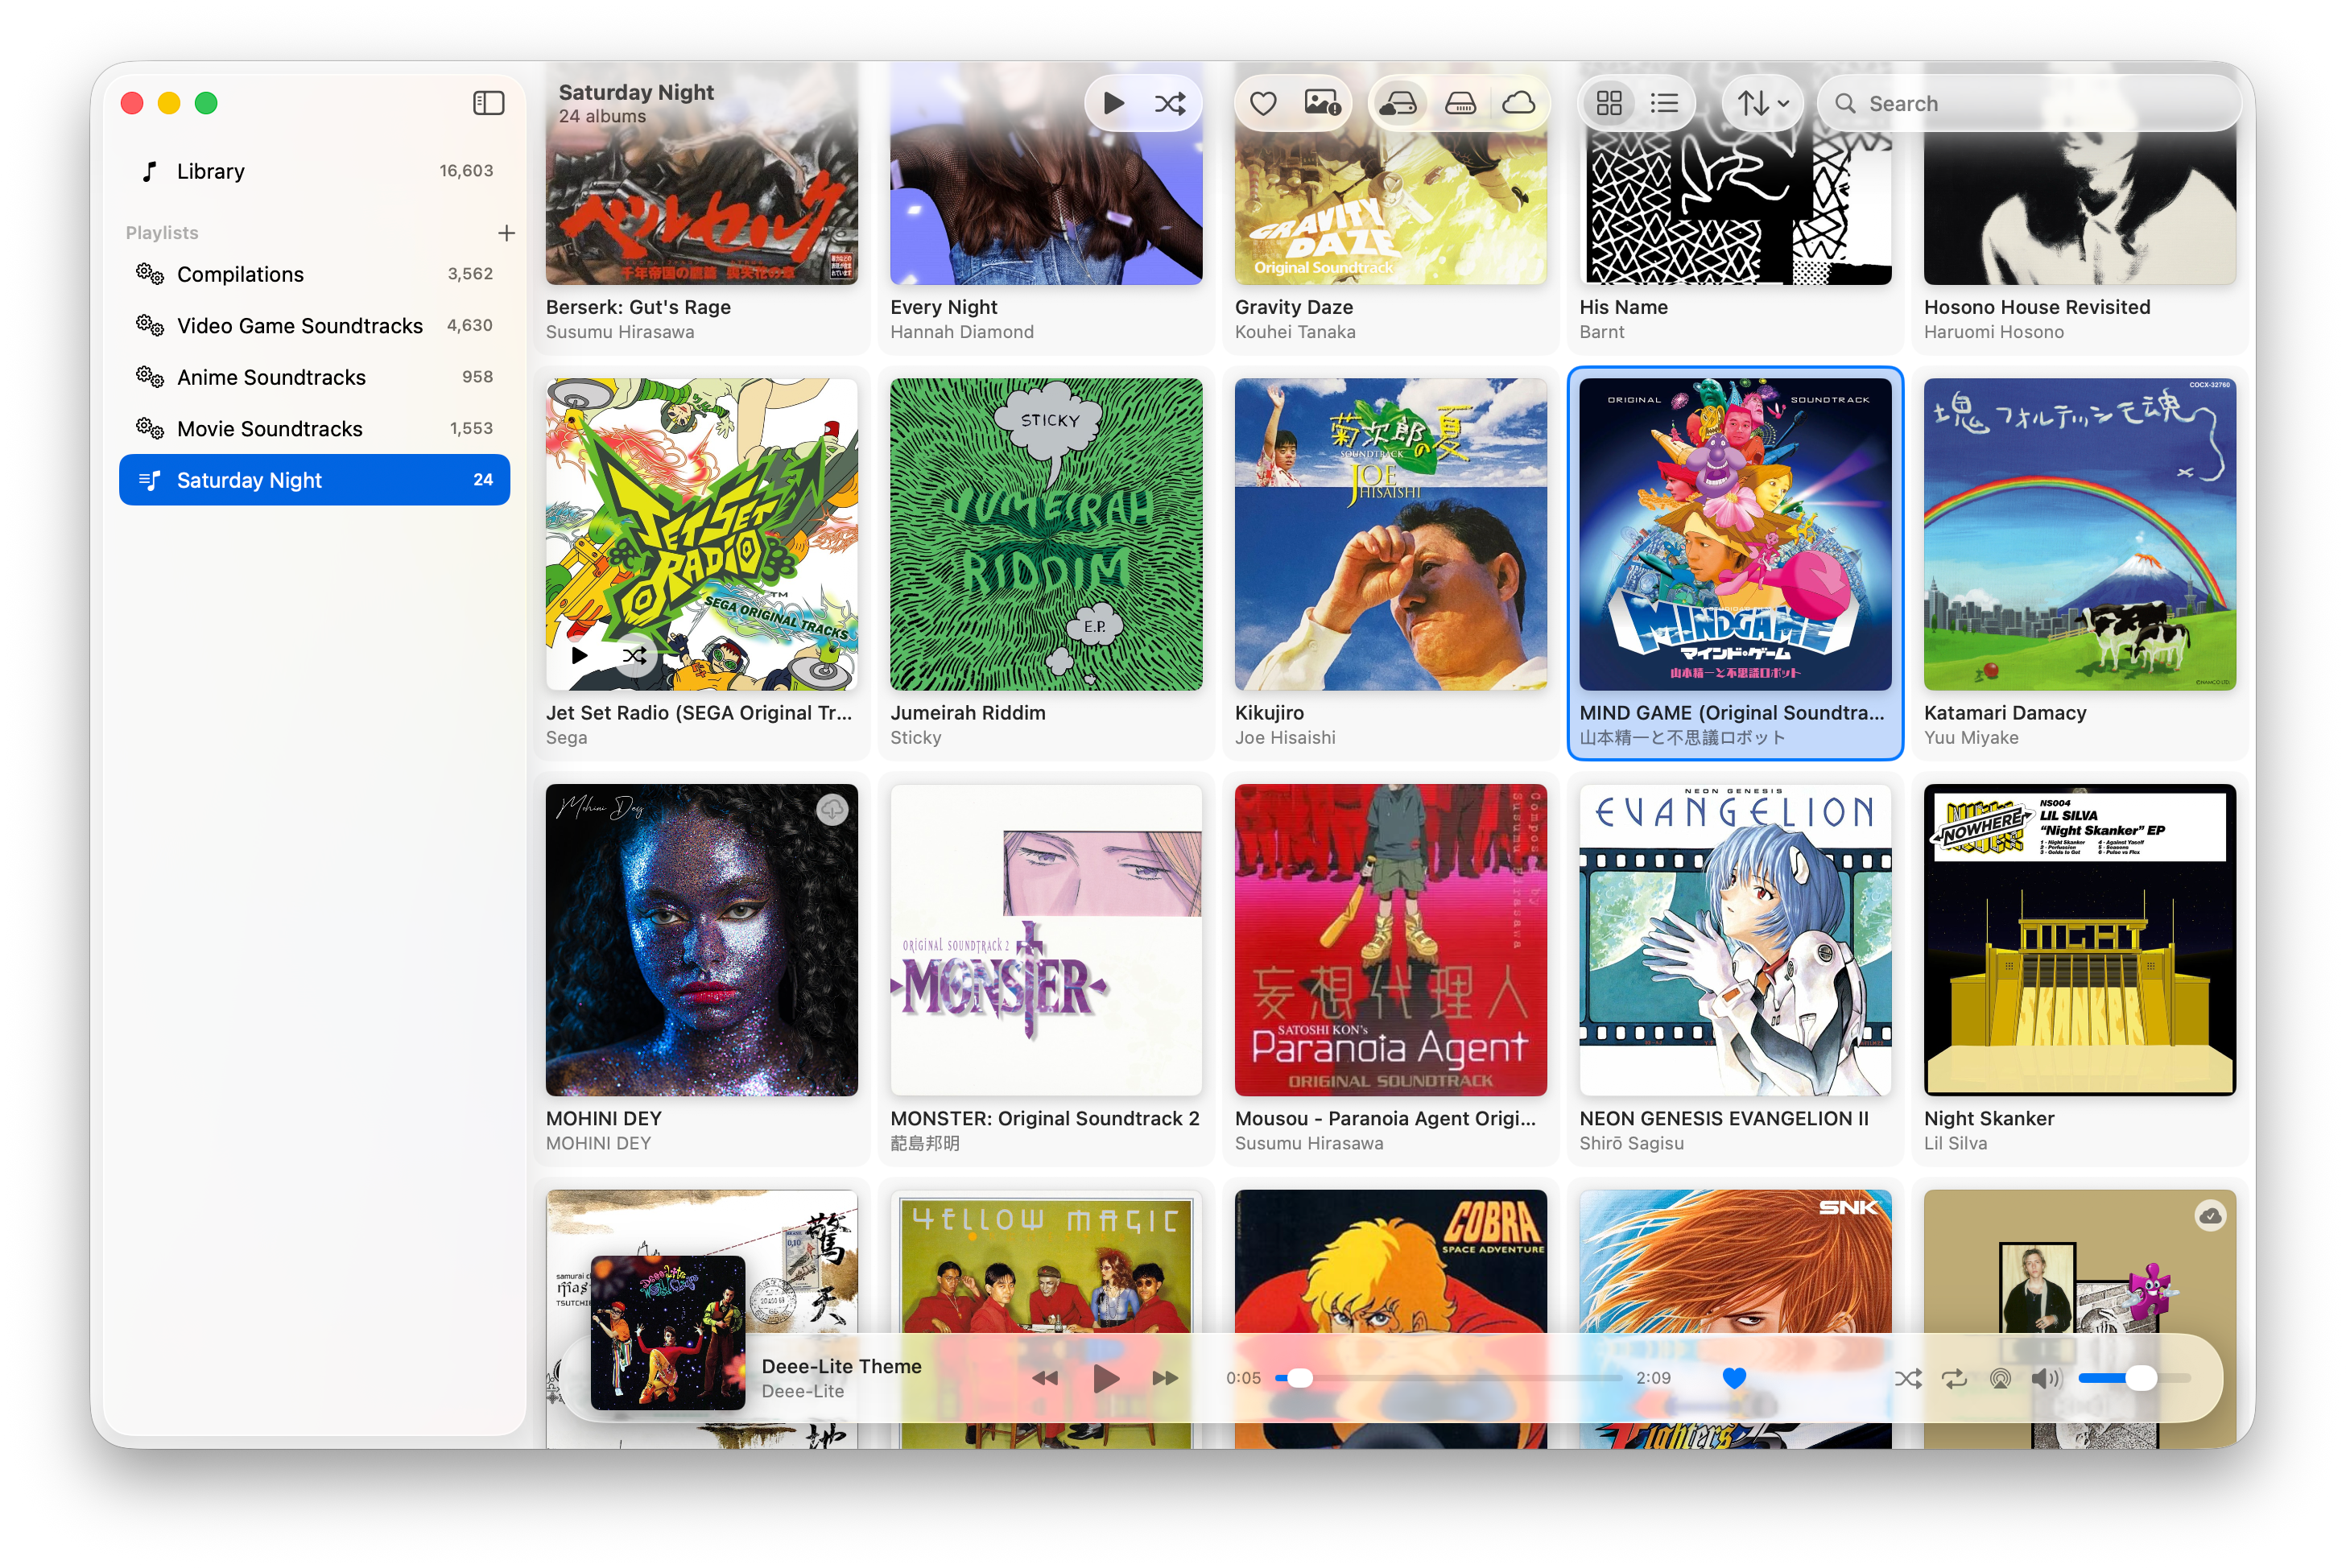This screenshot has height=1568, width=2346.
Task: Open NEON GENESIS EVANGELION II album
Action: click(1735, 940)
